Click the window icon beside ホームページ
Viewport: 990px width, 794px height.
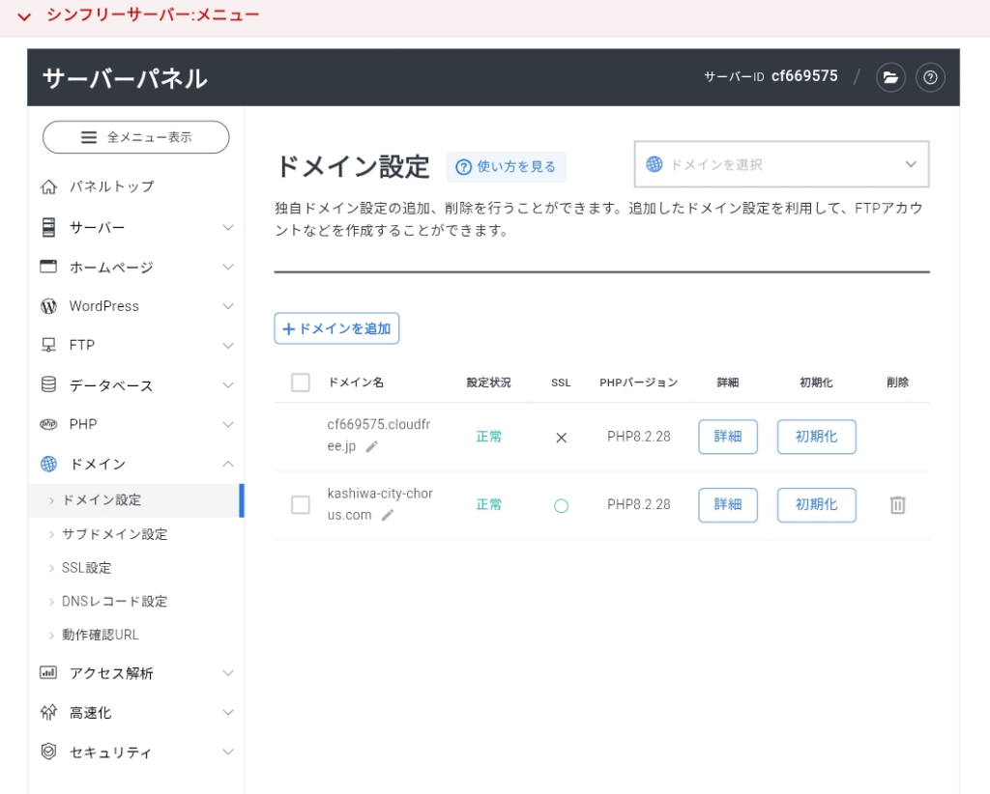[48, 267]
